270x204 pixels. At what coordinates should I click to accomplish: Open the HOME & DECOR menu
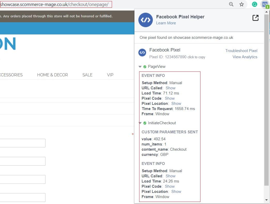(x=52, y=75)
